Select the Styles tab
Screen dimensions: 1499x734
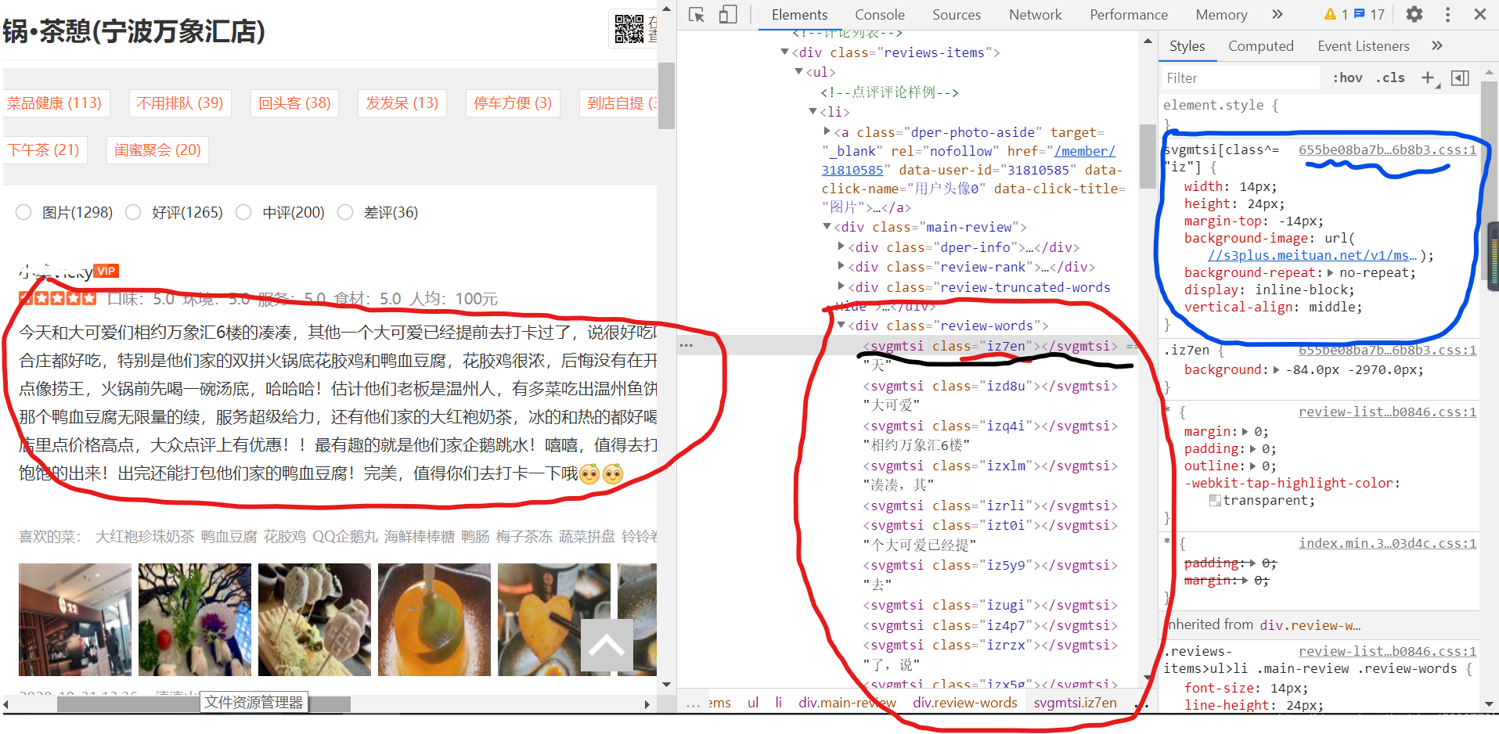[1187, 45]
